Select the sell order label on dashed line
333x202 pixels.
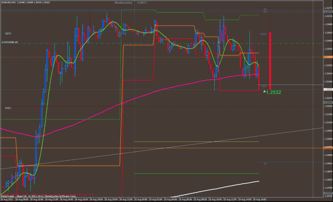click(10, 42)
